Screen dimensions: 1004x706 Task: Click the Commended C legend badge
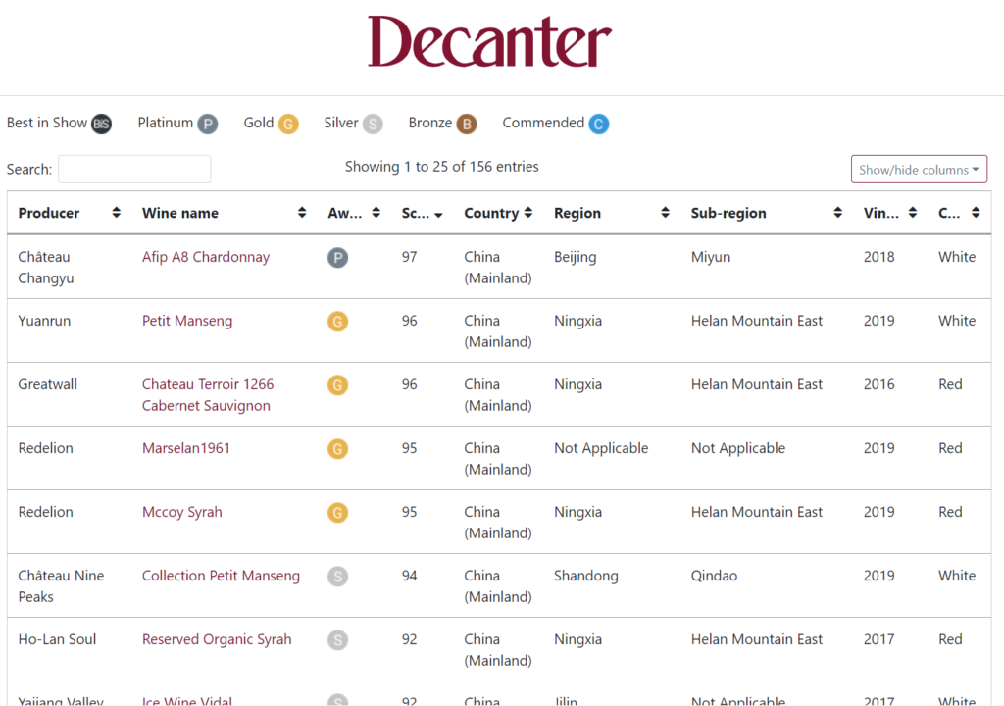pos(599,125)
